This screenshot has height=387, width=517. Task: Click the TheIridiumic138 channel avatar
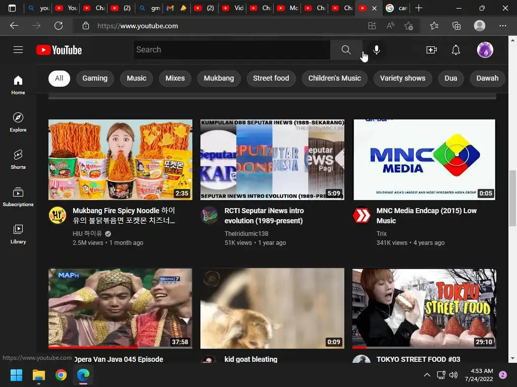(210, 215)
